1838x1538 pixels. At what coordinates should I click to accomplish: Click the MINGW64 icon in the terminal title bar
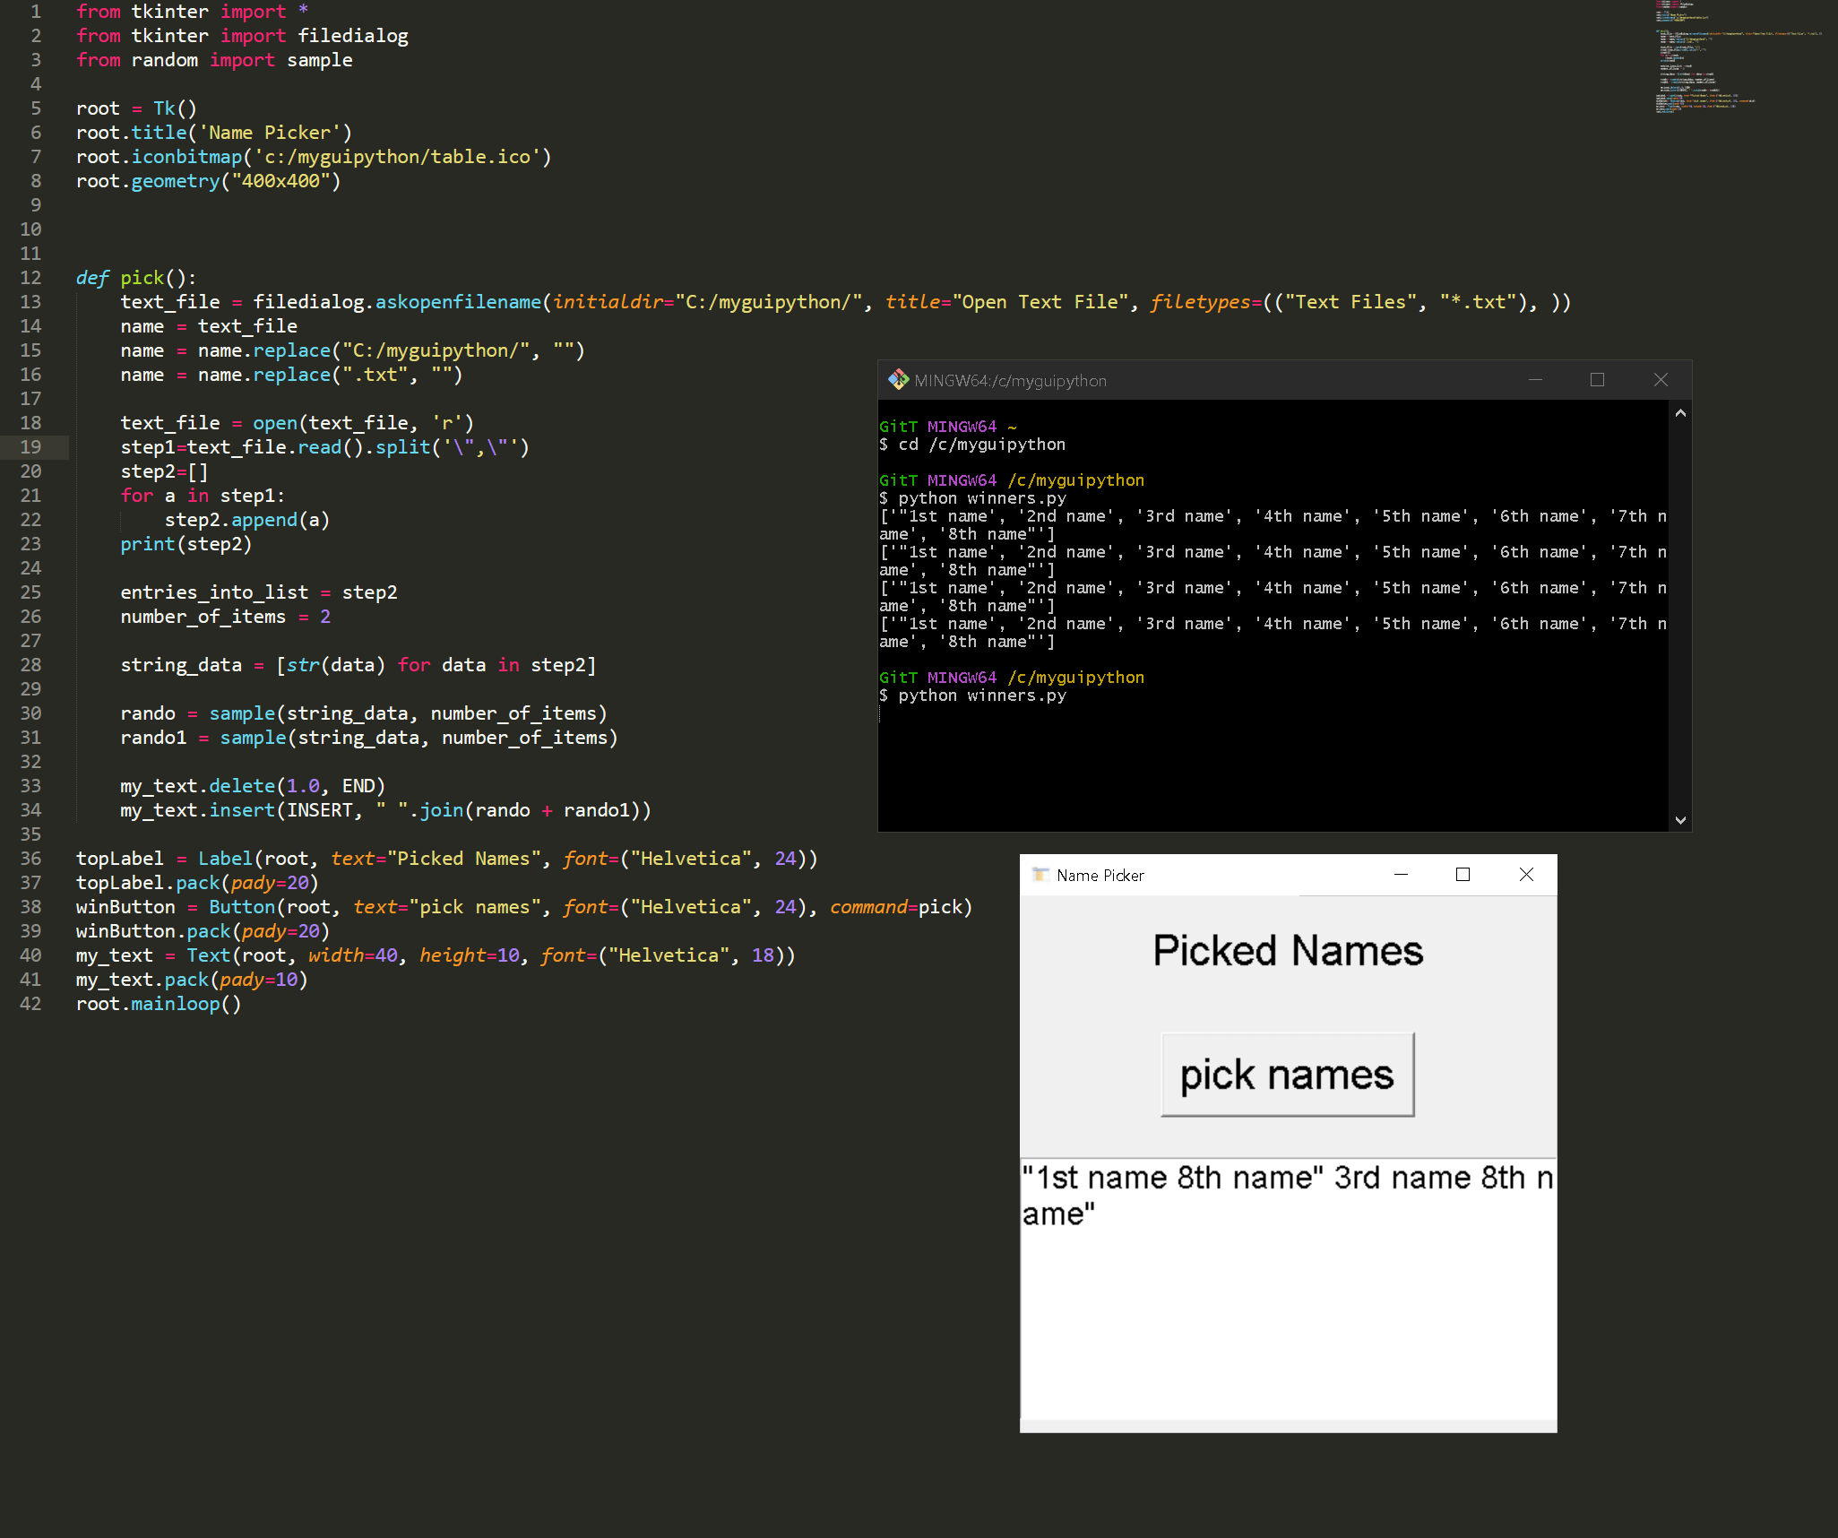point(897,380)
